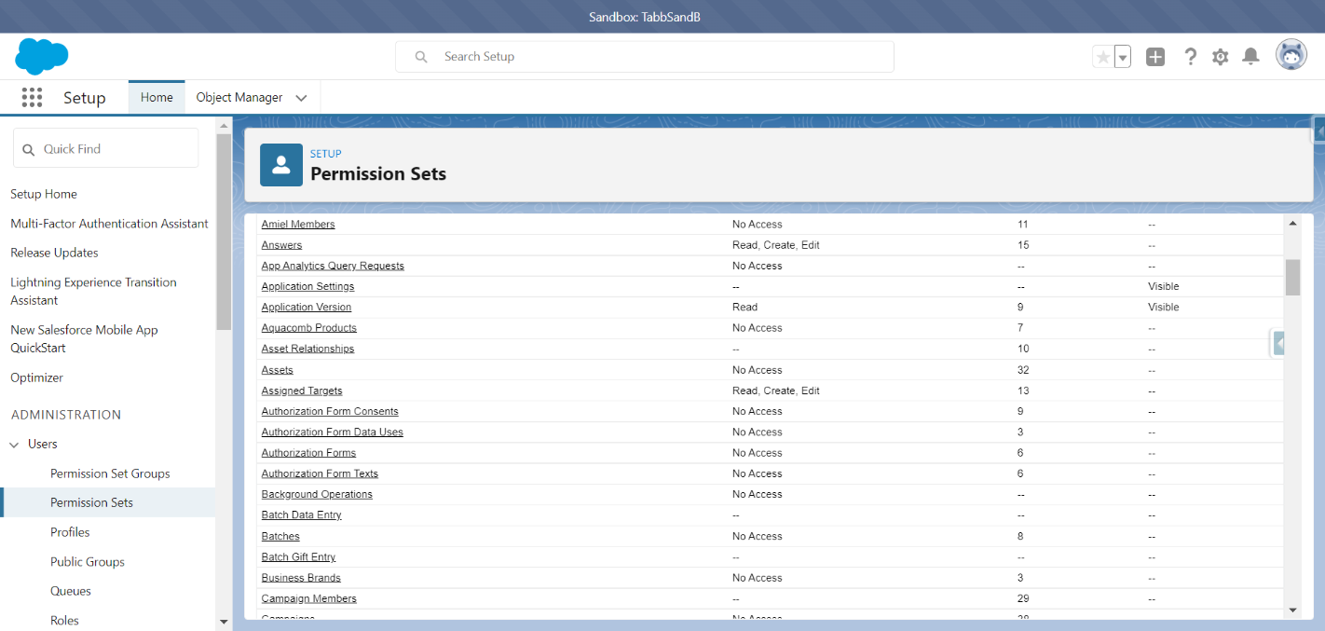
Task: Click the object list scrollbar down arrow
Action: click(x=1292, y=610)
